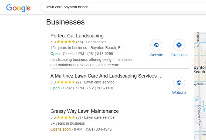This screenshot has width=206, height=140.
Task: Click Perfect Cut Landscaping phone number
Action: tap(100, 54)
